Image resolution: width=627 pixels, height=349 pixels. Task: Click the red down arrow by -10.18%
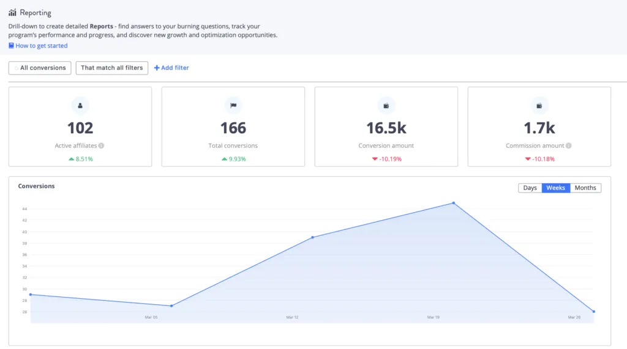pyautogui.click(x=528, y=159)
